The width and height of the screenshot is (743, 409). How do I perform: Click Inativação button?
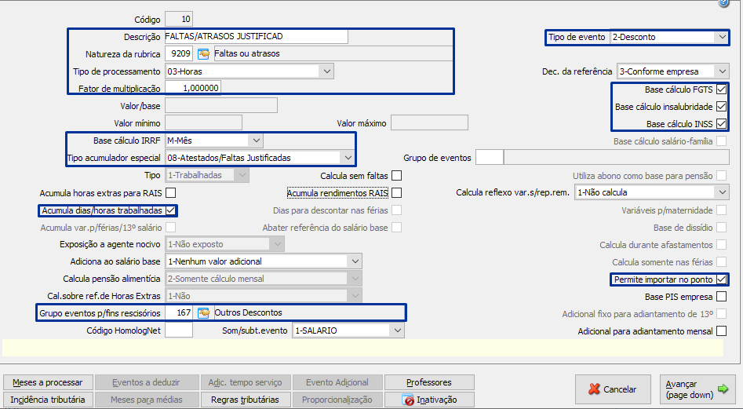429,400
